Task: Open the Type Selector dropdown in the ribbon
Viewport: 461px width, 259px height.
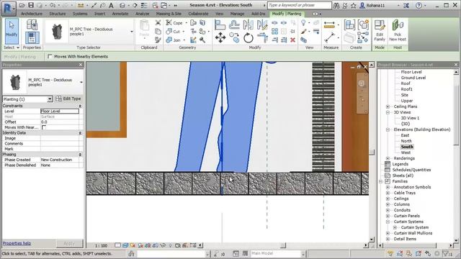Action: pyautogui.click(x=132, y=32)
